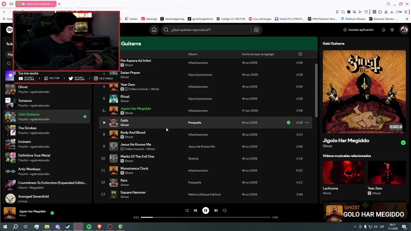Toggle saved checkmark on Faith row

[x=288, y=123]
